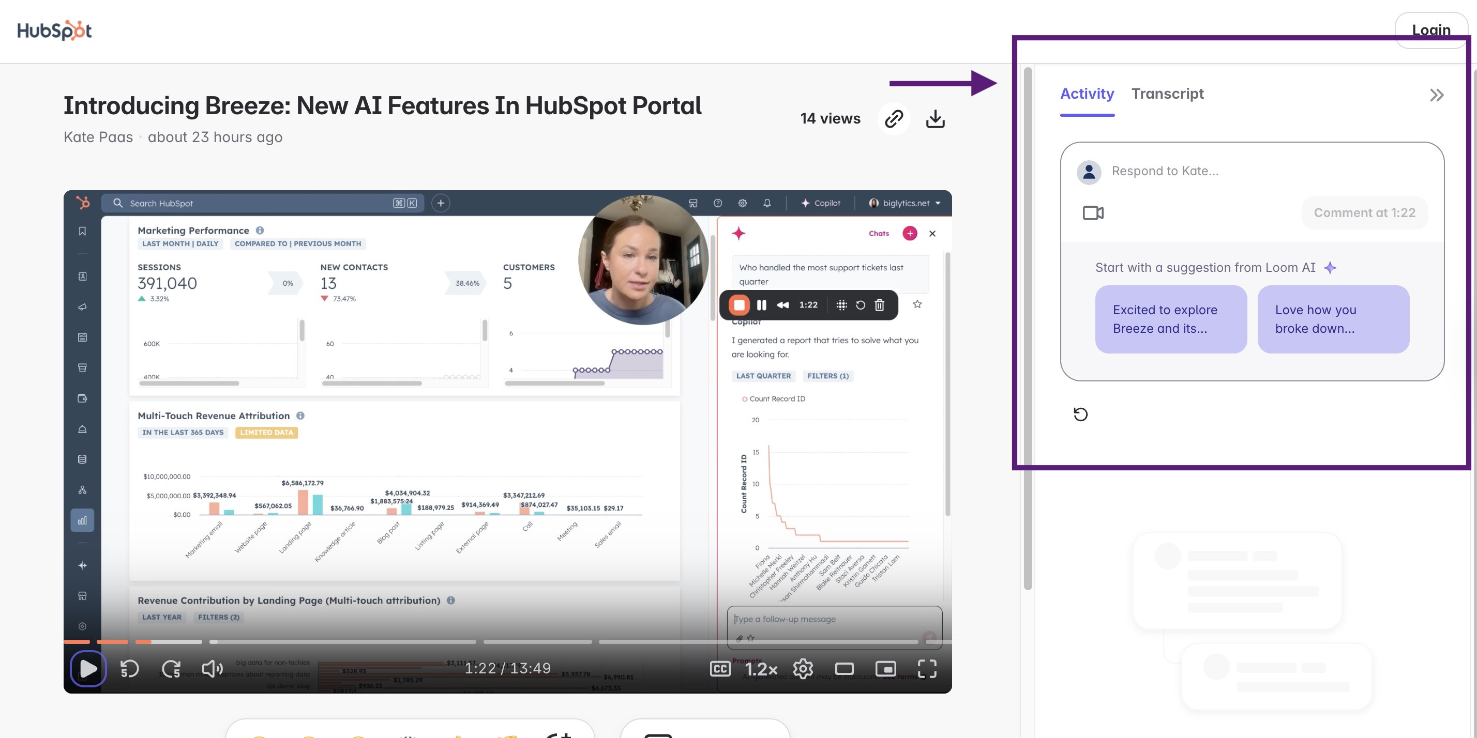The image size is (1477, 738).
Task: Download the video
Action: click(935, 119)
